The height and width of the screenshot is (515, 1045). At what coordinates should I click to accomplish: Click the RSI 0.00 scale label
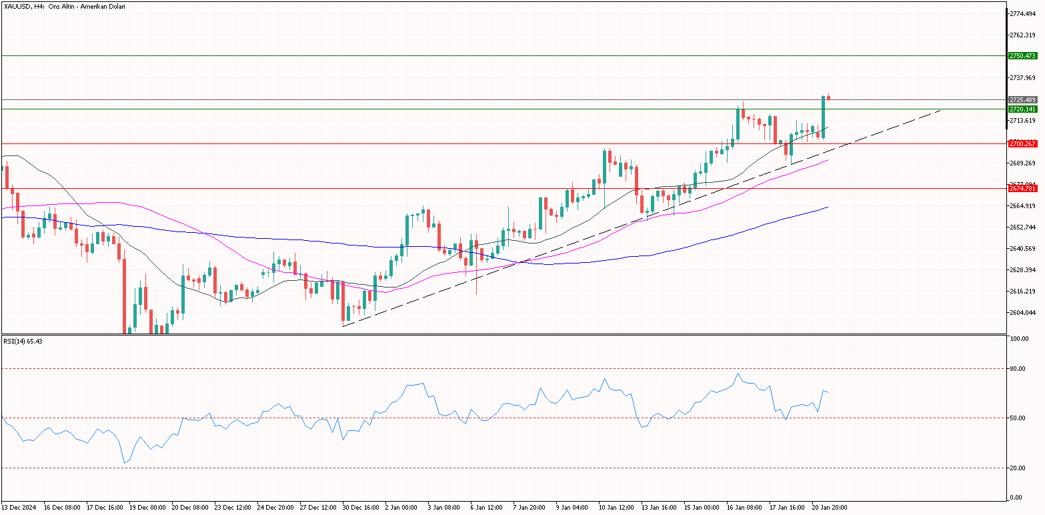(x=1016, y=497)
